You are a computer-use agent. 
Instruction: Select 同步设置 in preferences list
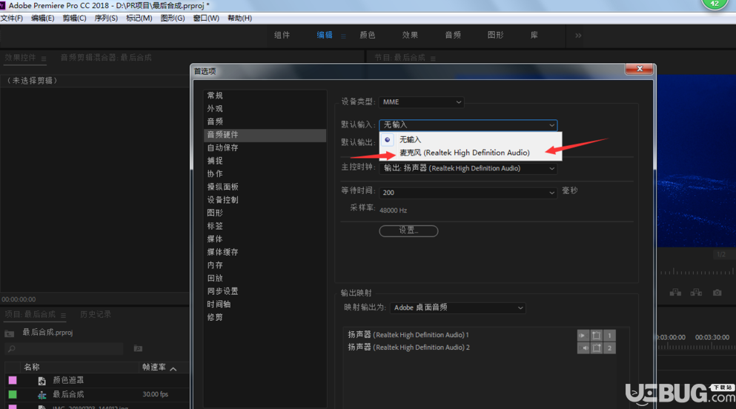pos(223,291)
